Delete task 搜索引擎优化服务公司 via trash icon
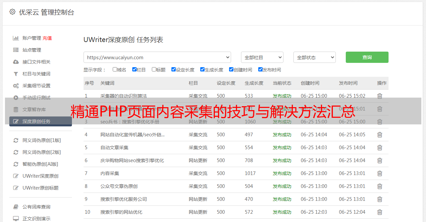 (x=380, y=199)
